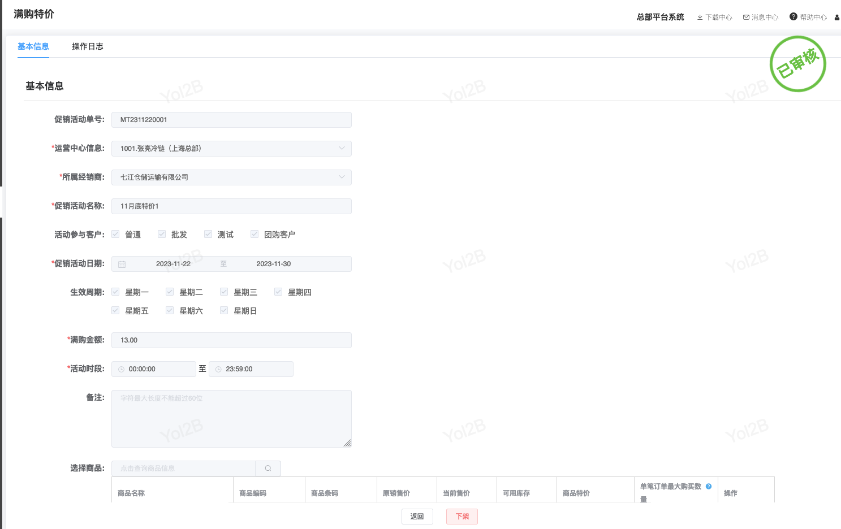The width and height of the screenshot is (841, 529).
Task: Expand the 所属经销商 dropdown
Action: pos(231,177)
